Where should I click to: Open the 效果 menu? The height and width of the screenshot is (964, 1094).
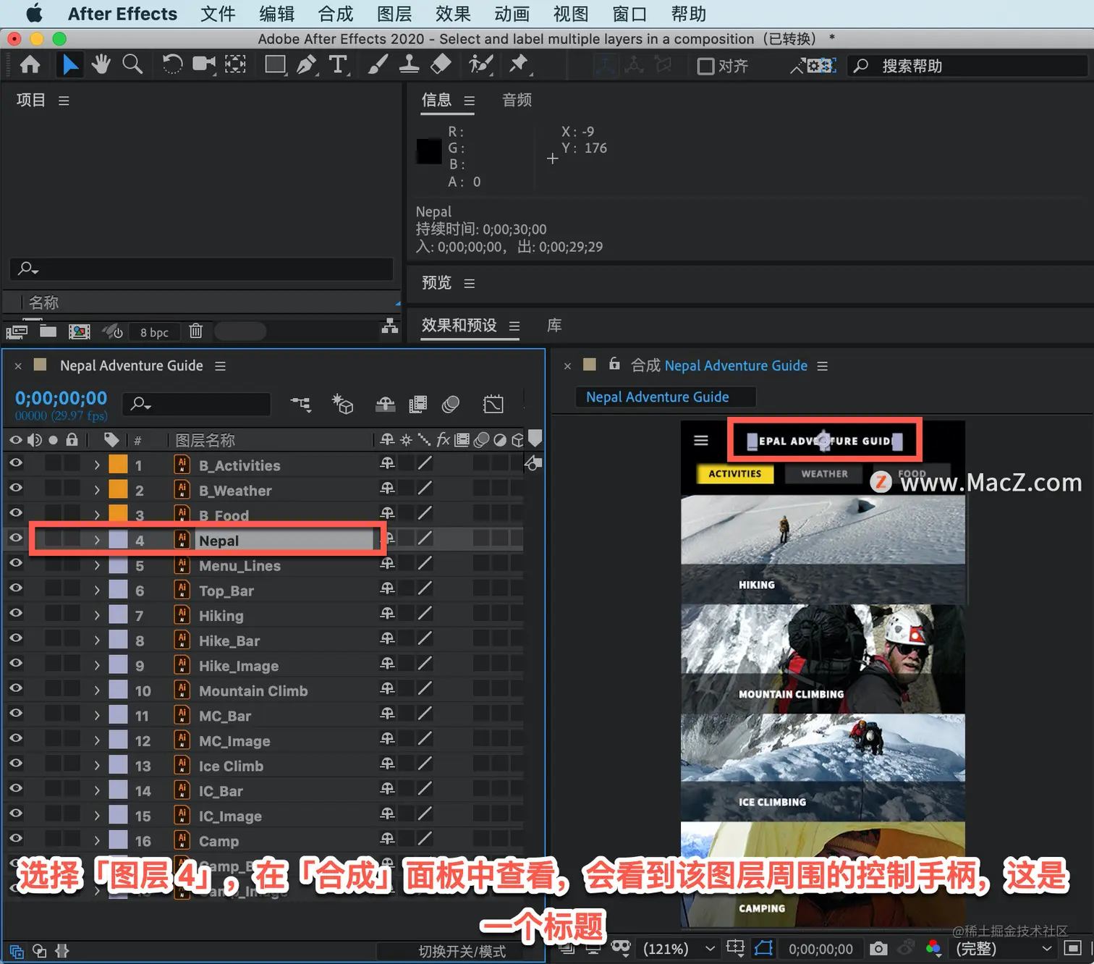click(x=453, y=14)
